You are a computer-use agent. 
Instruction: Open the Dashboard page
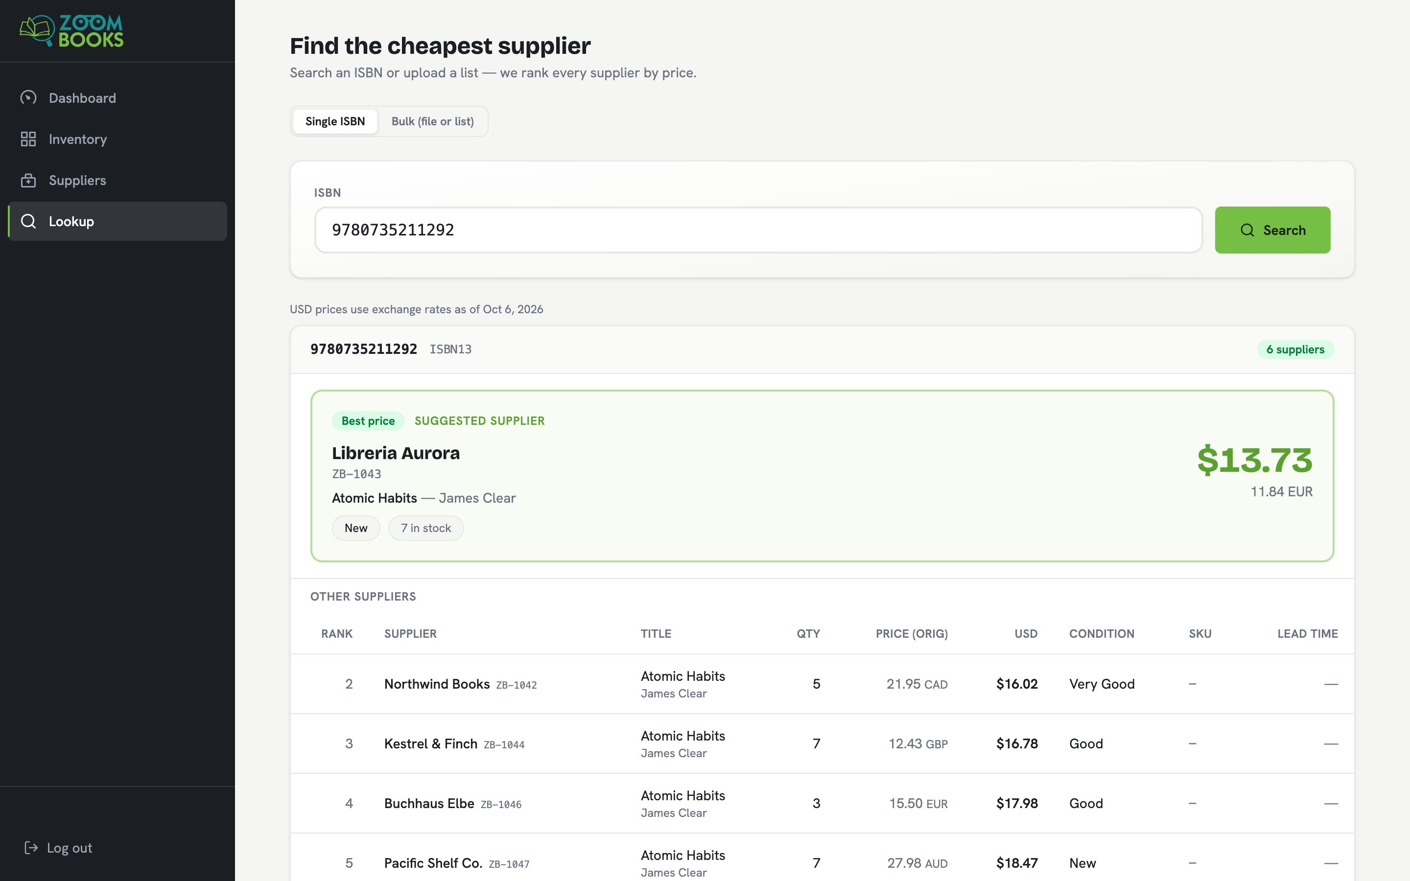(117, 98)
